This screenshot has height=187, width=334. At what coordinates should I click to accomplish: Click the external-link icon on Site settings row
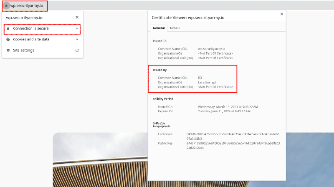pyautogui.click(x=77, y=51)
